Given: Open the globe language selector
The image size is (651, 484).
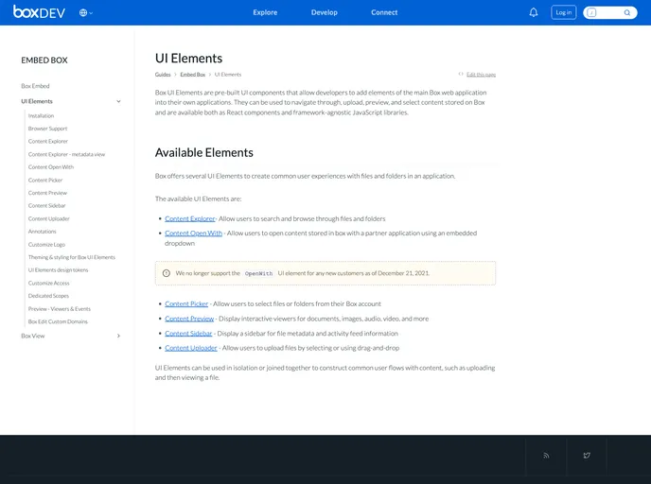Looking at the screenshot, I should click(x=85, y=13).
